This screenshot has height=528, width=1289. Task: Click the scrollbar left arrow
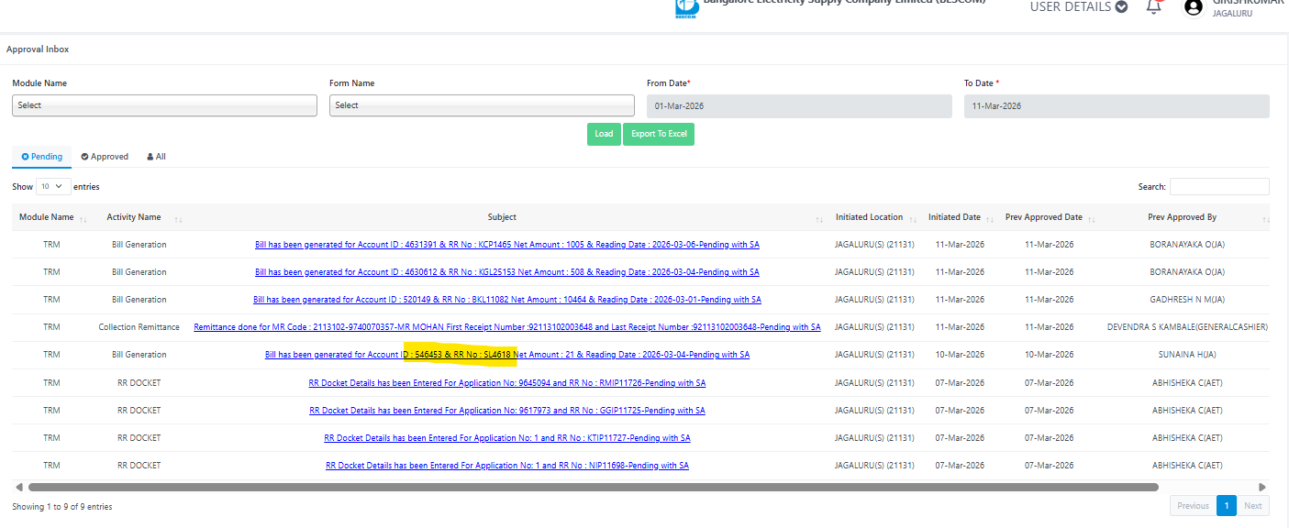18,488
